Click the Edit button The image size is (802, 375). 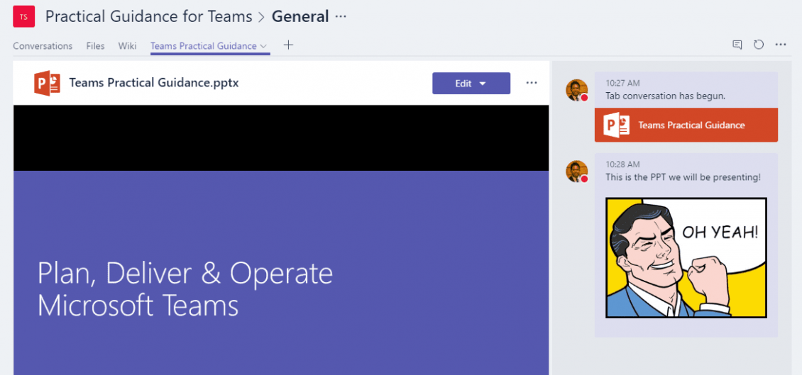pos(471,83)
